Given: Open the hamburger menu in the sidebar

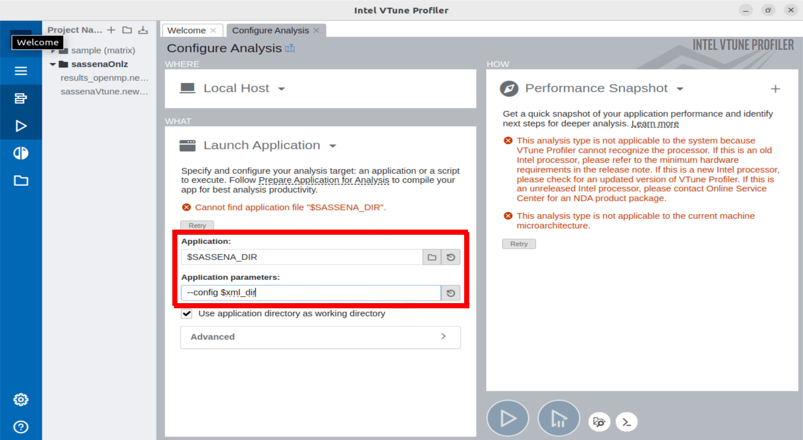Looking at the screenshot, I should [21, 71].
